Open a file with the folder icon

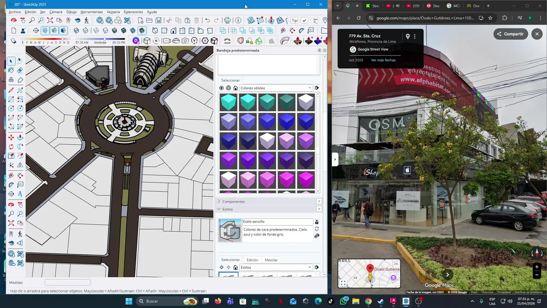coord(149,20)
